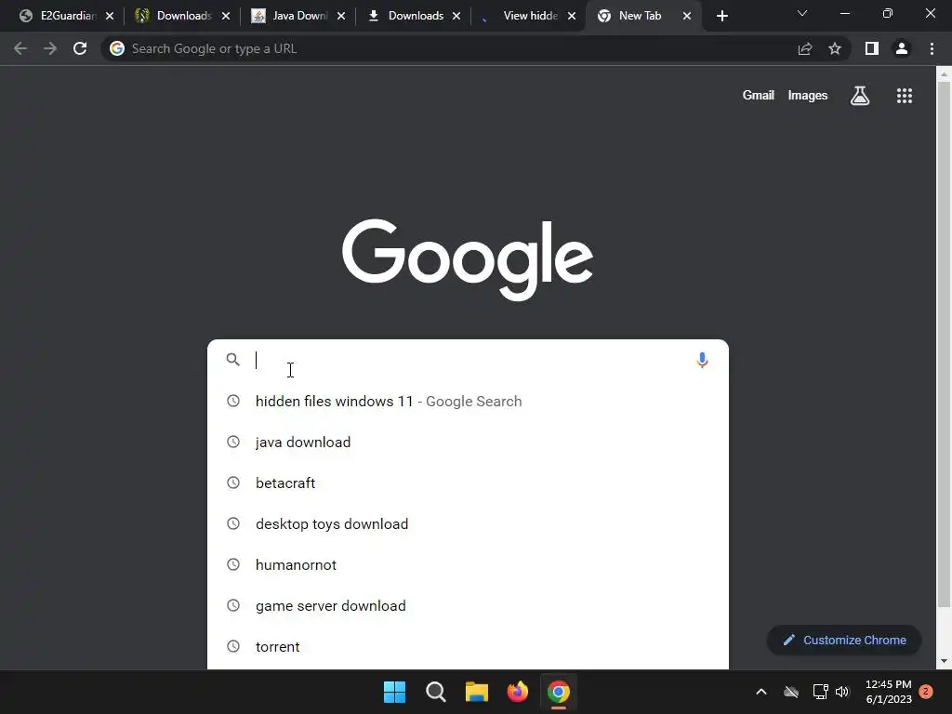The width and height of the screenshot is (952, 714).
Task: Click the clock icon beside 'betacraft'
Action: coord(233,483)
